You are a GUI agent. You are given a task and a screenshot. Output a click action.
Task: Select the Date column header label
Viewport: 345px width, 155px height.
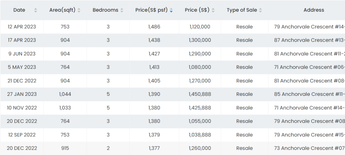19,10
